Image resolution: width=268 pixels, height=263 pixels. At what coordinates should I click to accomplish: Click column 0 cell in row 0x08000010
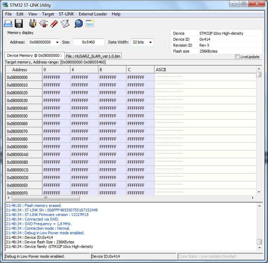[56, 85]
